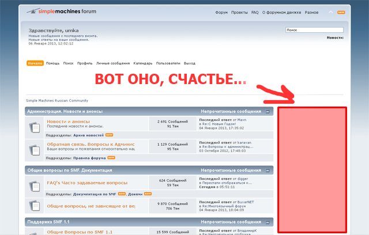369x235 pixels.
Task: Open Администрация. Новости и анонсы category
Action: [65, 111]
